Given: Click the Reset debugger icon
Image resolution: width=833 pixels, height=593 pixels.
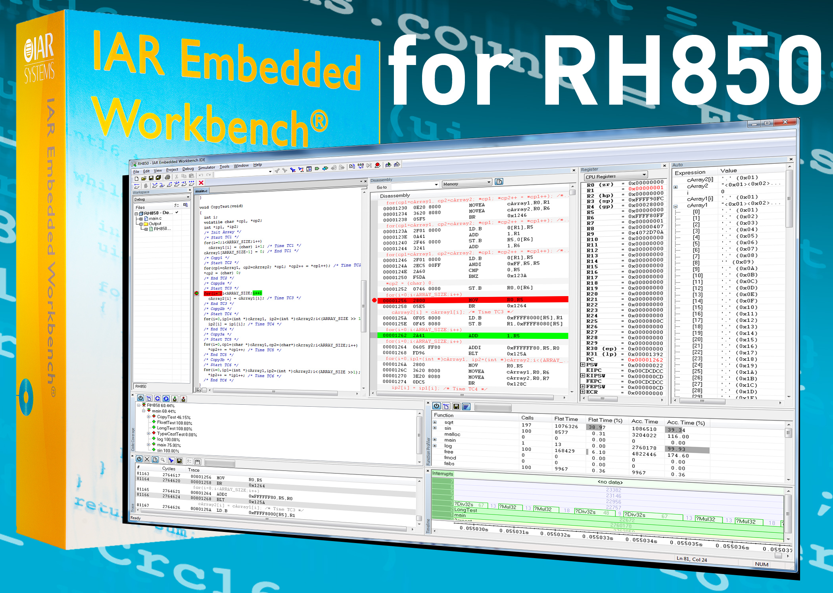Looking at the screenshot, I should [x=137, y=186].
